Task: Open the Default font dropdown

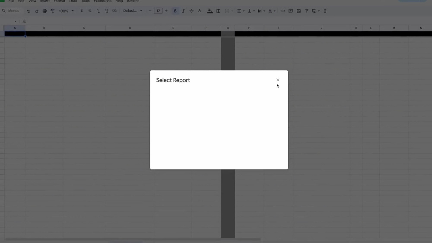Action: coord(133,11)
